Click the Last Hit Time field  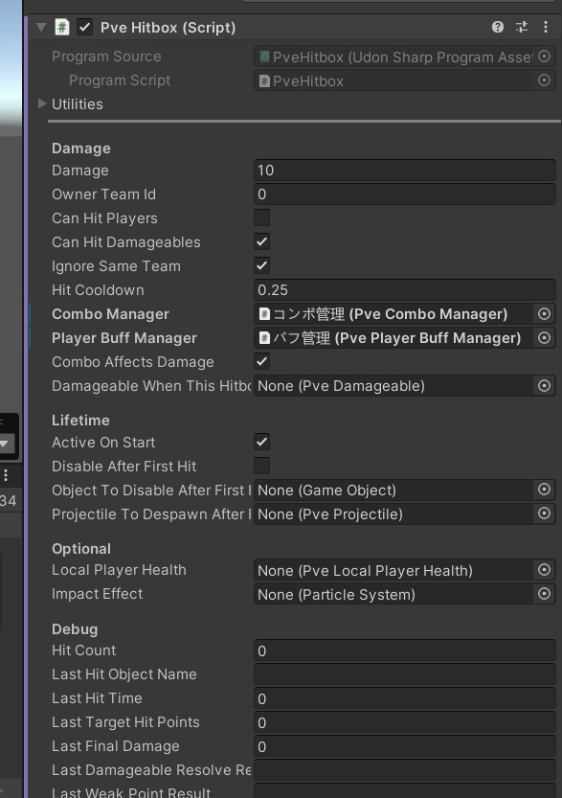click(405, 698)
